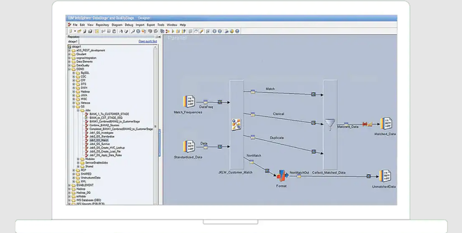
Task: Click the Zoom out minus toolbar icon
Action: pos(220,31)
